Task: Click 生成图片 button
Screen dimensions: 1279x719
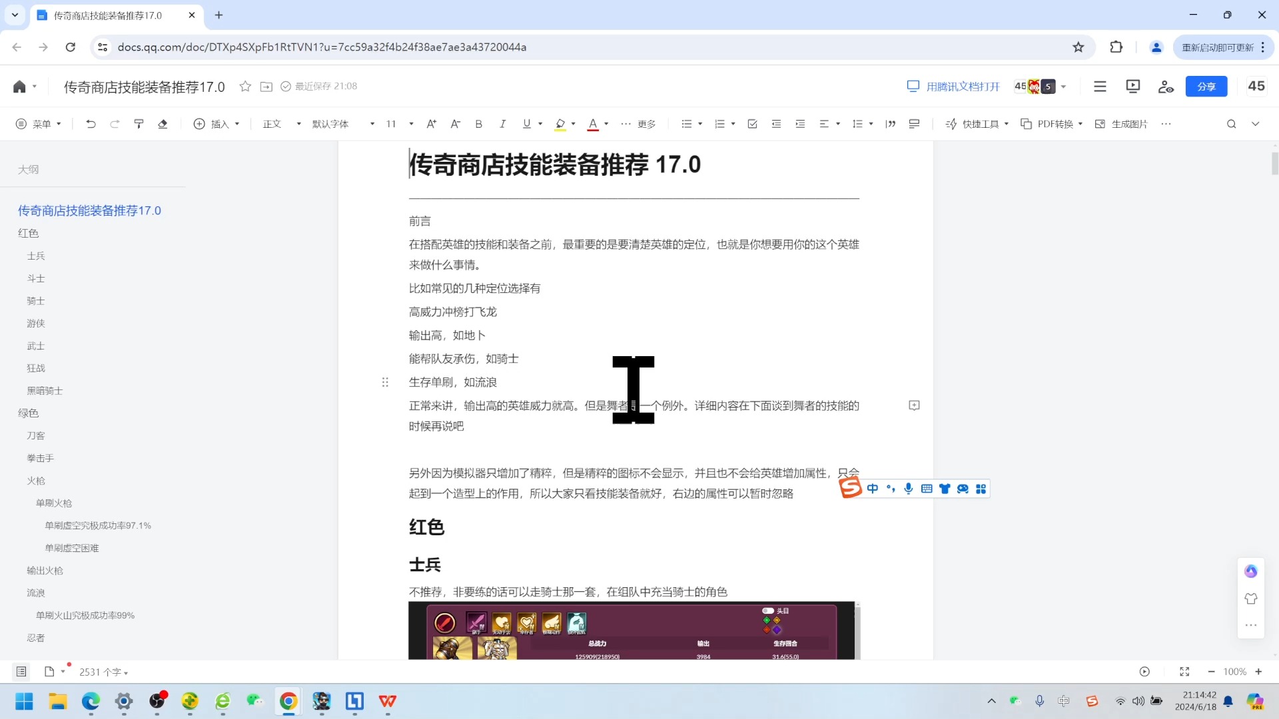Action: [1121, 124]
